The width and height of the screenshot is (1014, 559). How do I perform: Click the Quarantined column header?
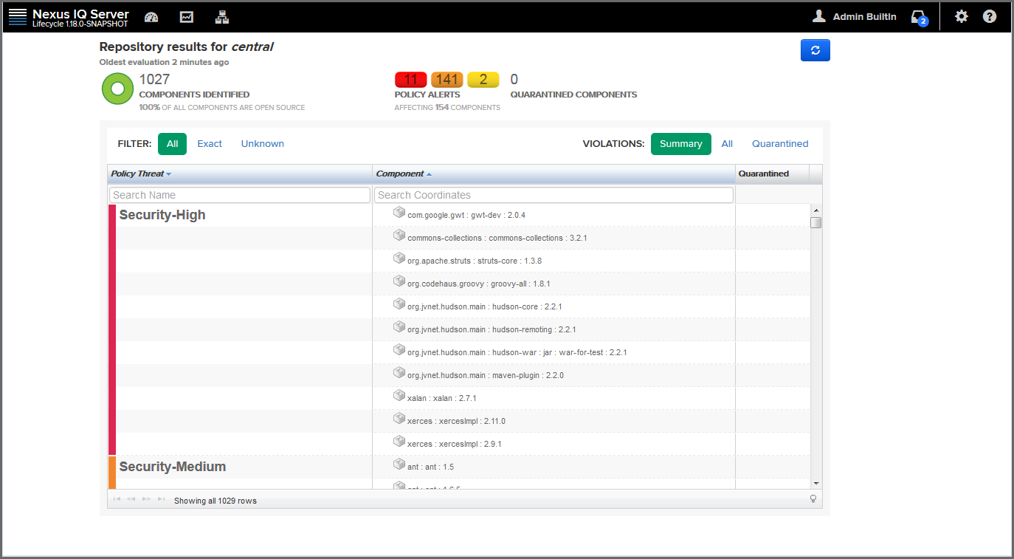(x=772, y=174)
